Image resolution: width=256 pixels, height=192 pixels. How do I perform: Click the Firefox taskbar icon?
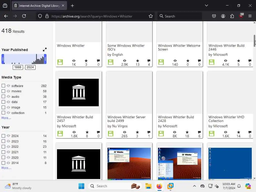coord(159,186)
